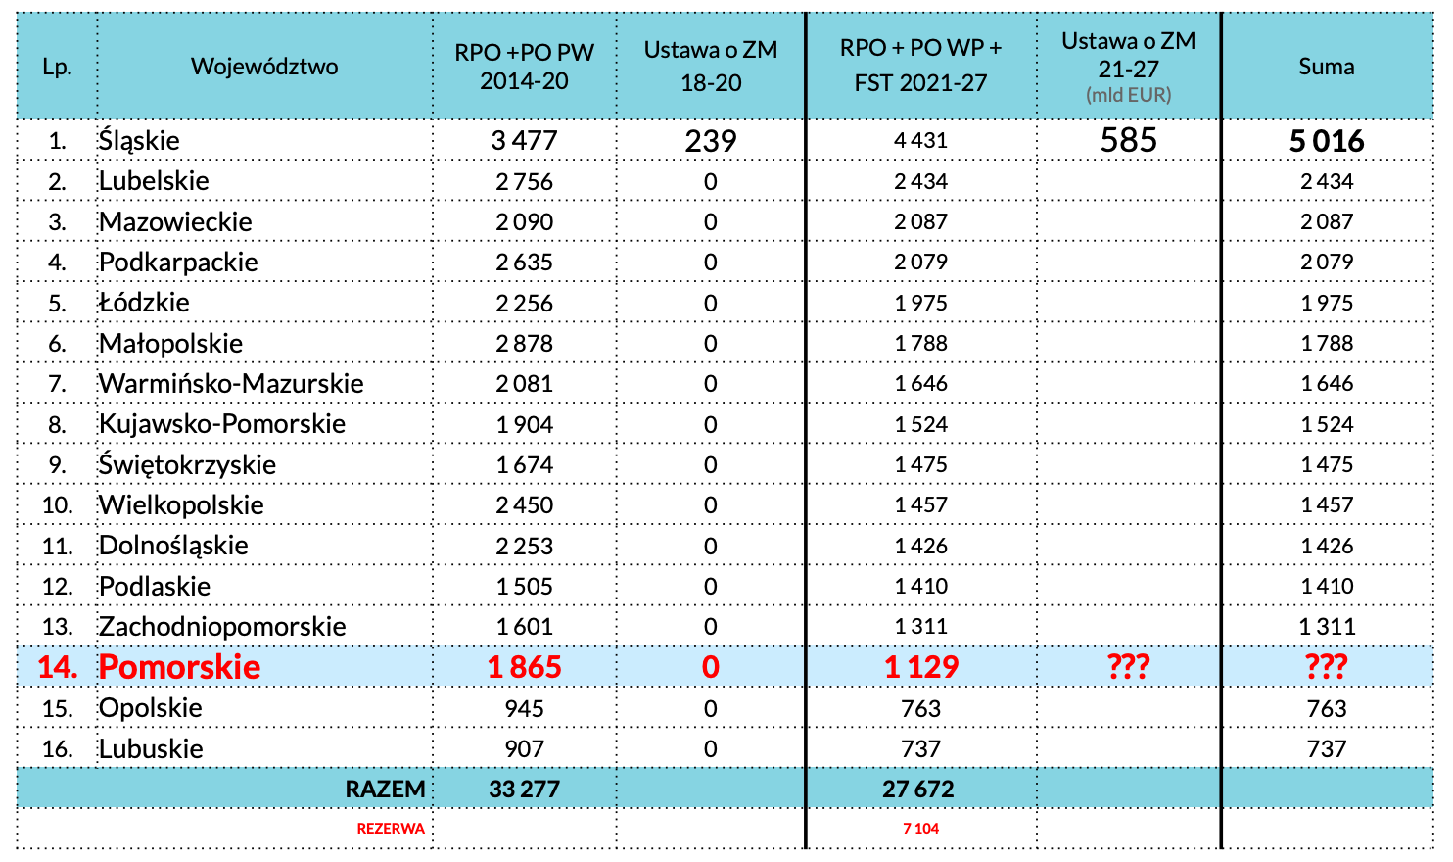Click the red reserve value 7 104
This screenshot has width=1453, height=862.
click(x=920, y=829)
